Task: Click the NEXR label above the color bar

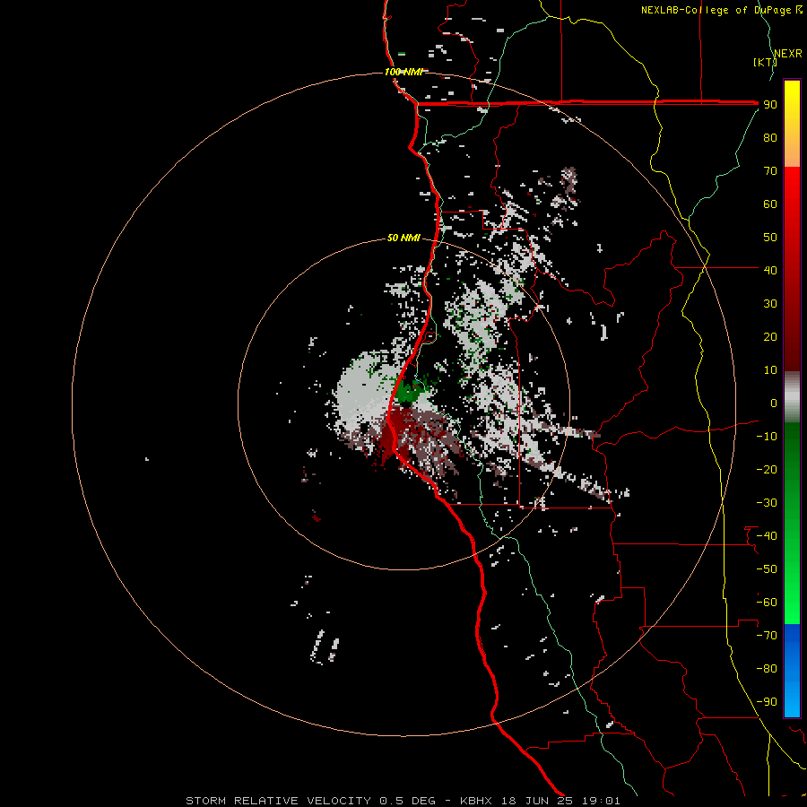Action: click(788, 54)
